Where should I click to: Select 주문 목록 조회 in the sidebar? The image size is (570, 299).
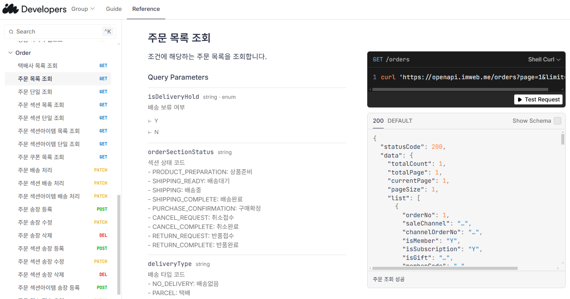coord(58,79)
